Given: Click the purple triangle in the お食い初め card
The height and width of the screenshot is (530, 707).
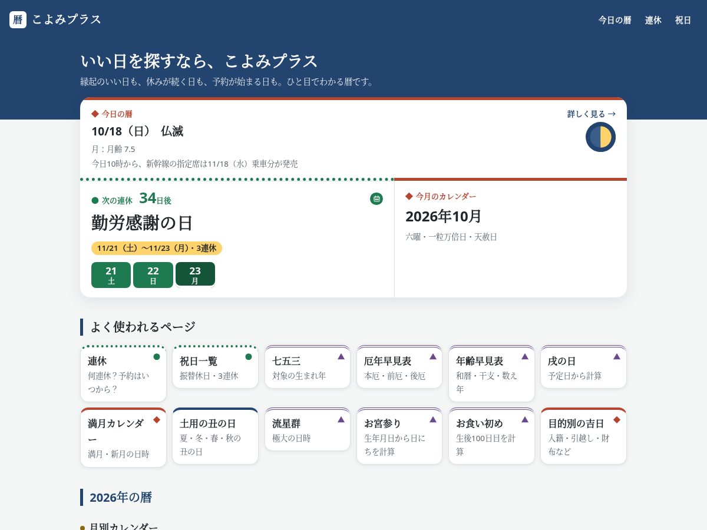Looking at the screenshot, I should [525, 419].
